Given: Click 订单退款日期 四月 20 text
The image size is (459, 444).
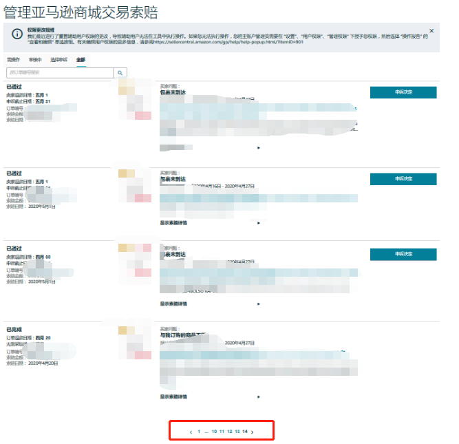Looking at the screenshot, I should point(28,338).
